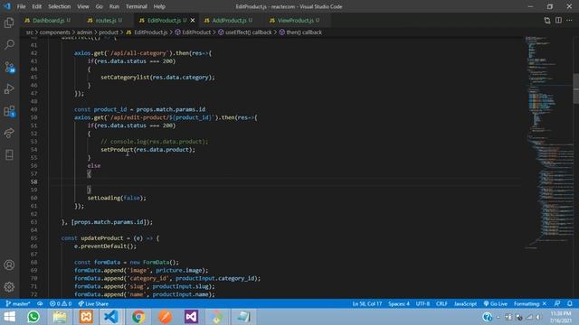
Task: Click the JavaScript language mode selector
Action: [465, 303]
